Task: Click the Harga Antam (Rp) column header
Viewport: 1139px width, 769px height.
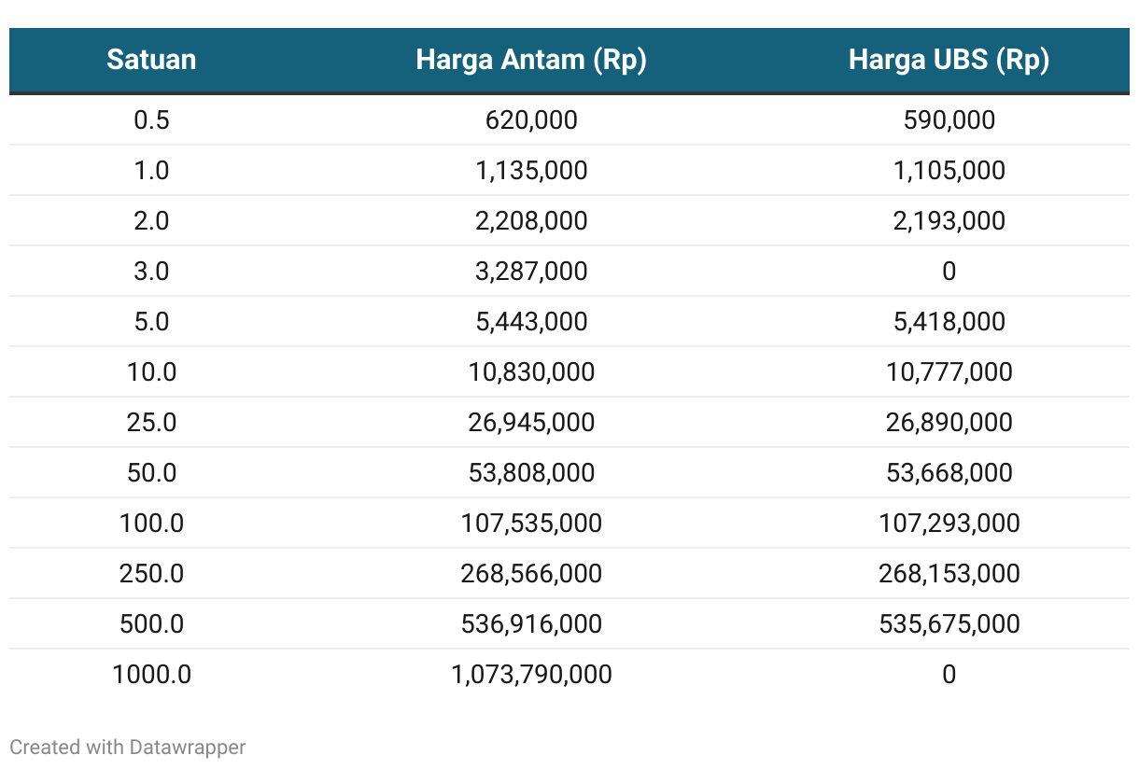Action: point(531,60)
